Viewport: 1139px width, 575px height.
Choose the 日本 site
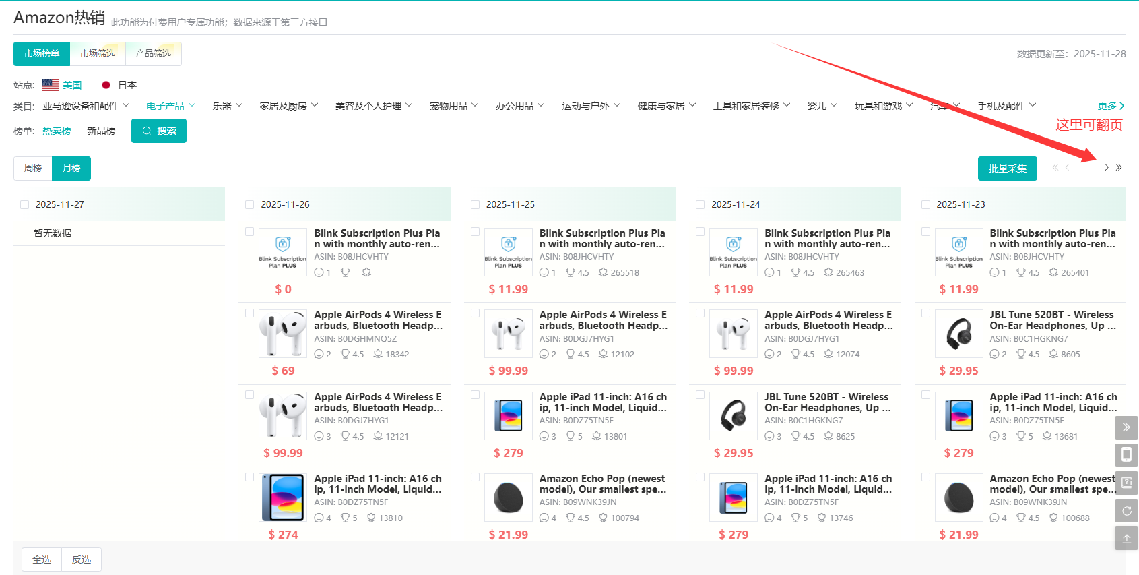(127, 85)
